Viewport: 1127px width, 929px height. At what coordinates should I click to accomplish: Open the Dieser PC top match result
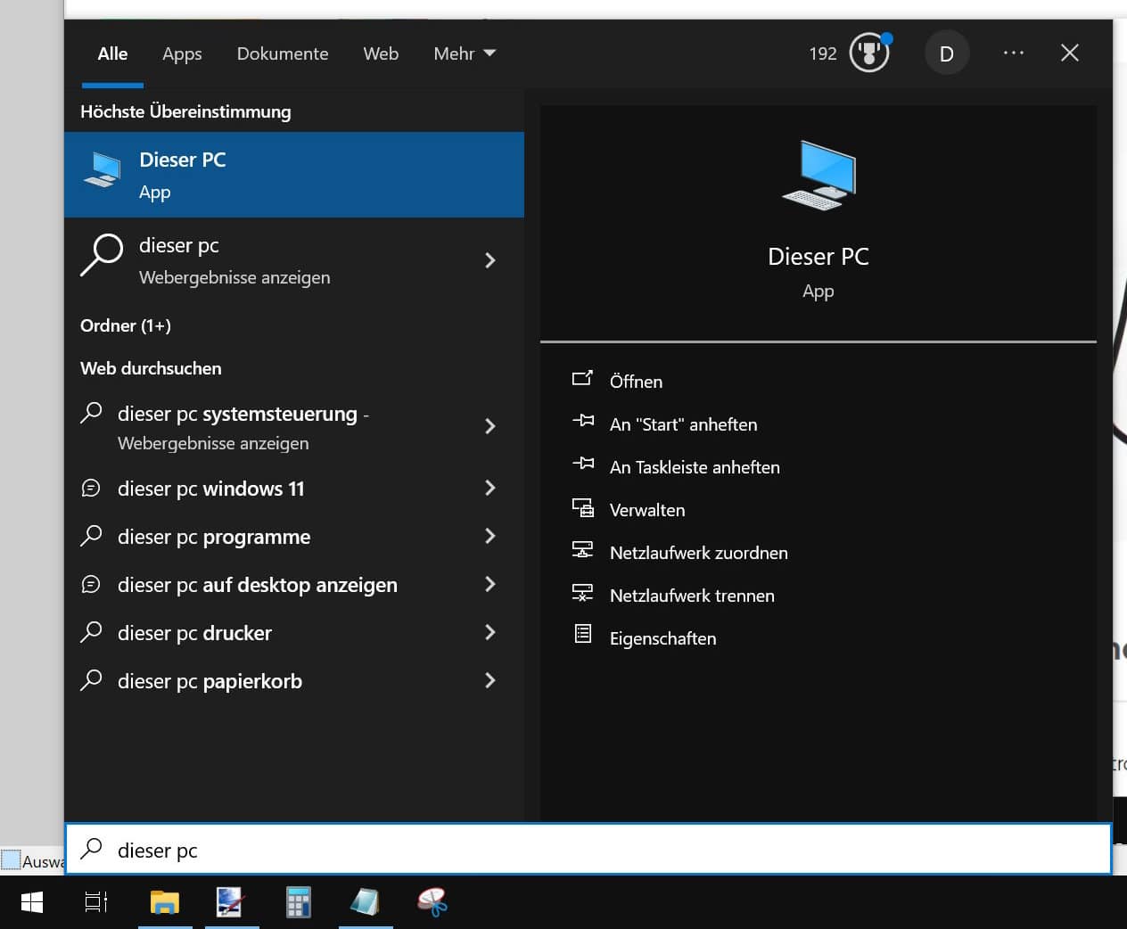(294, 175)
